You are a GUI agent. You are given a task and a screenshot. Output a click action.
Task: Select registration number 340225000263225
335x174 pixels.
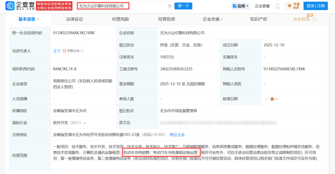[x=176, y=69]
